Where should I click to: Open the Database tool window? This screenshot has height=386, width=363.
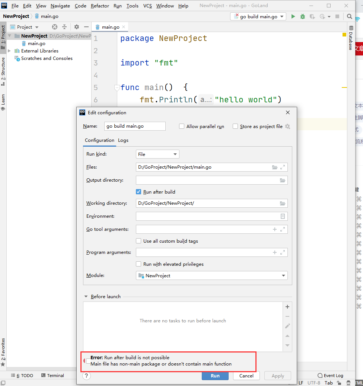351,38
